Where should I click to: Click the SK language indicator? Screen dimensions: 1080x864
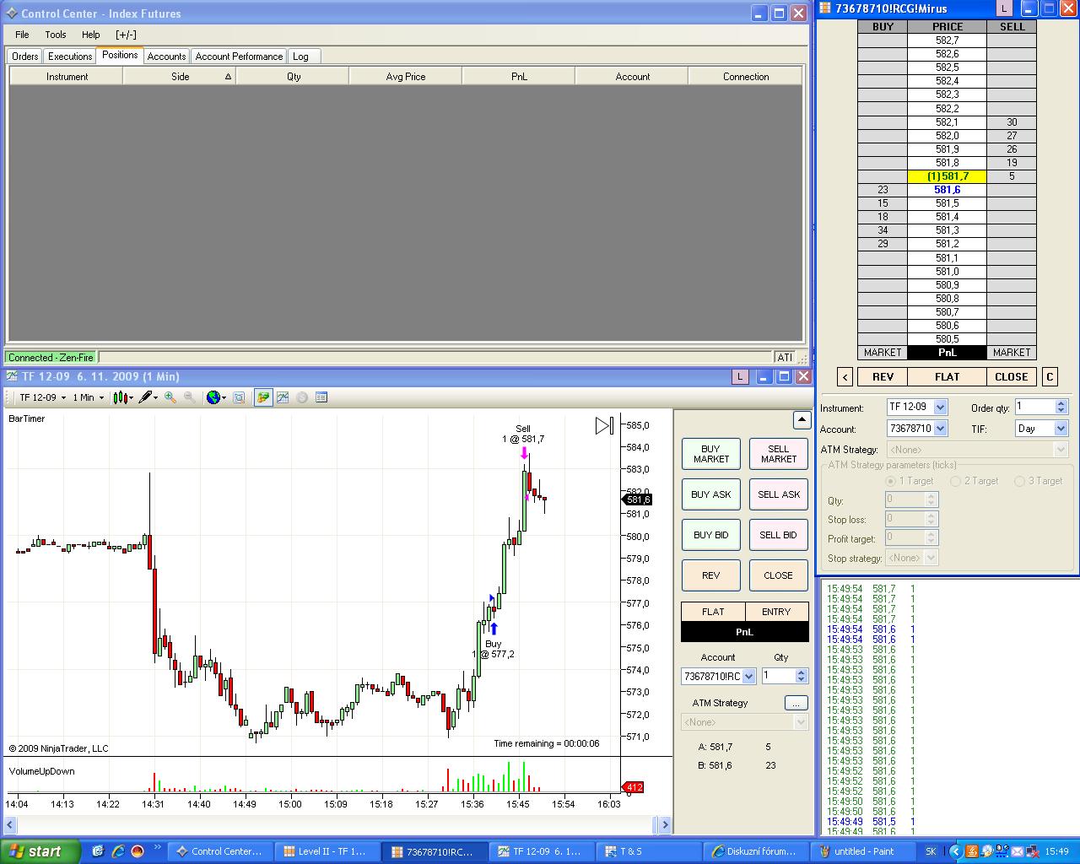point(931,851)
